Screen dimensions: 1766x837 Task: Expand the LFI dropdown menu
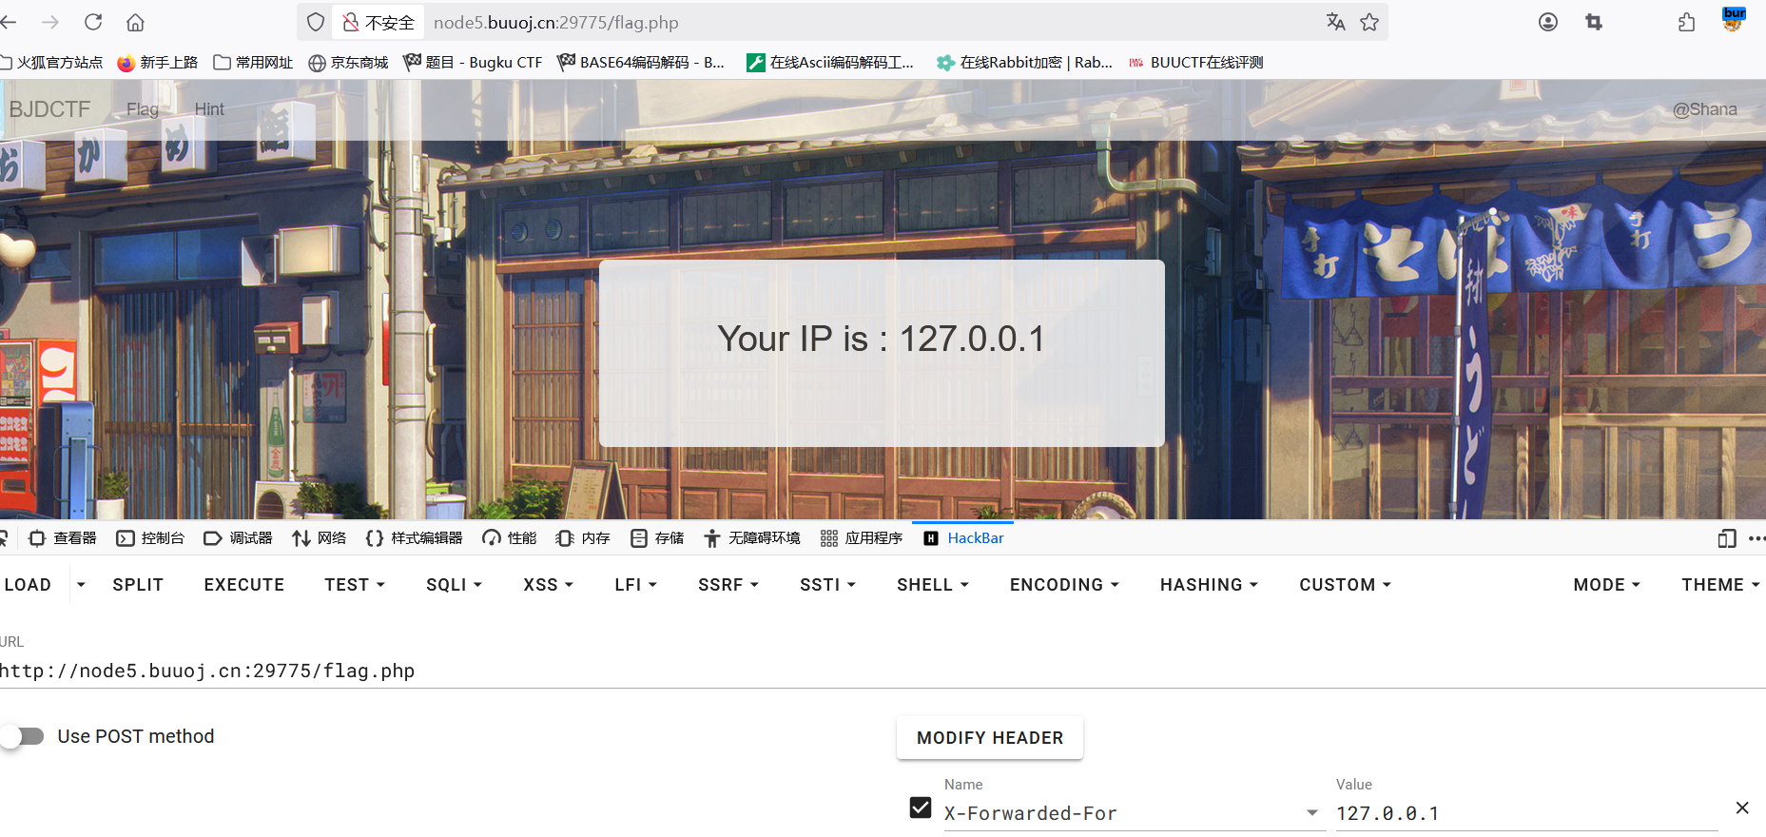click(x=636, y=585)
